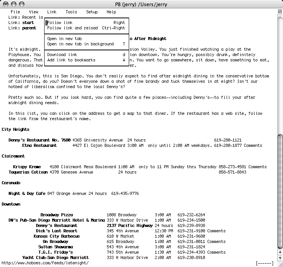Click the scroll down arrow
The image size is (283, 267).
click(280, 258)
